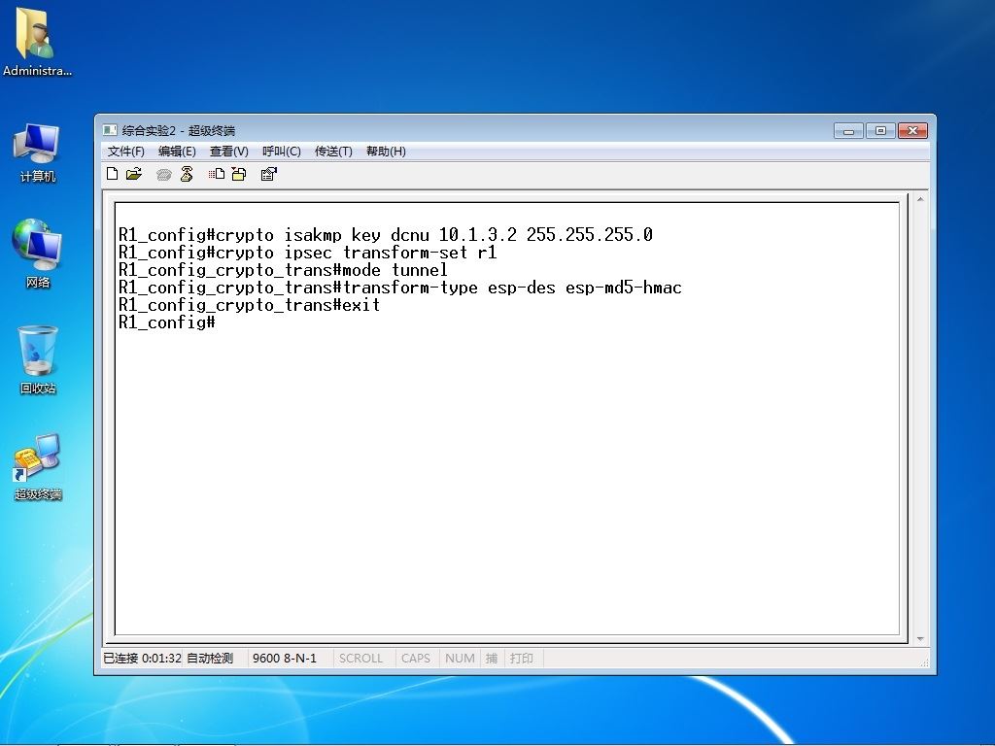Screen dimensions: 995x746
Task: Open the 呼叫(C) menu
Action: 281,151
